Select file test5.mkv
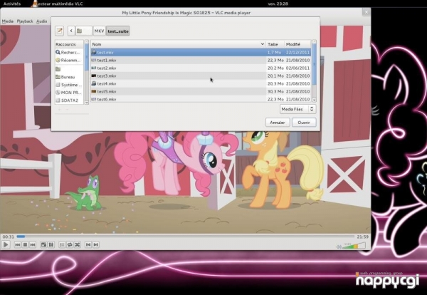Image resolution: width=427 pixels, height=295 pixels. 201,92
